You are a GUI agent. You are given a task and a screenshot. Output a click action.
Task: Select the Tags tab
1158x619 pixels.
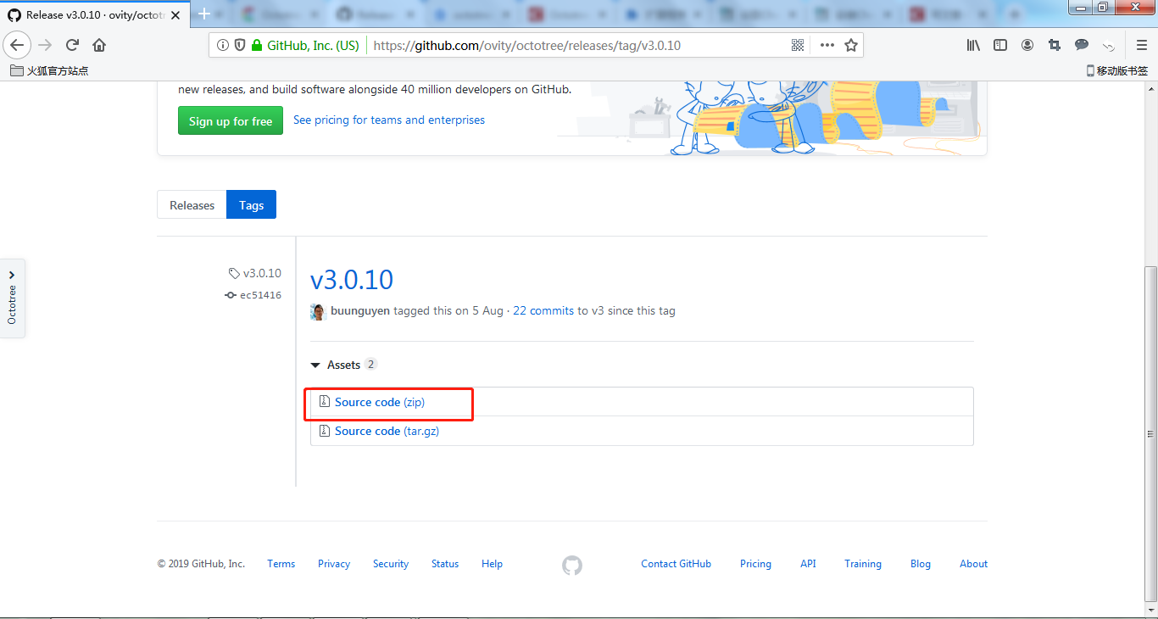[251, 205]
